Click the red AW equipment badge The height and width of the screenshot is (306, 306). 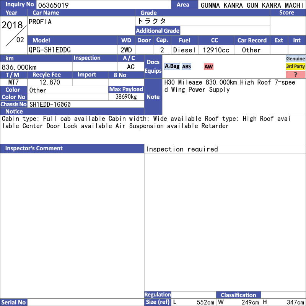click(x=208, y=67)
